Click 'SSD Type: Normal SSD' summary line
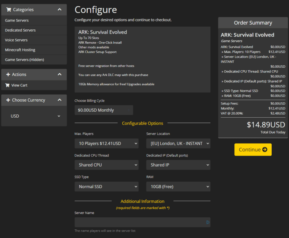289x238 pixels. 253,91
